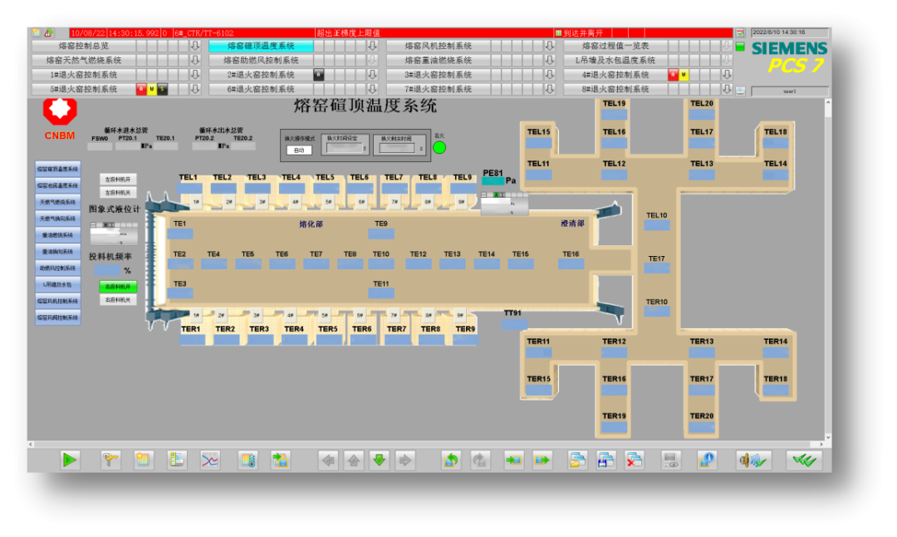Click the TE9 temperature value field
Image resolution: width=897 pixels, height=537 pixels.
coord(380,235)
